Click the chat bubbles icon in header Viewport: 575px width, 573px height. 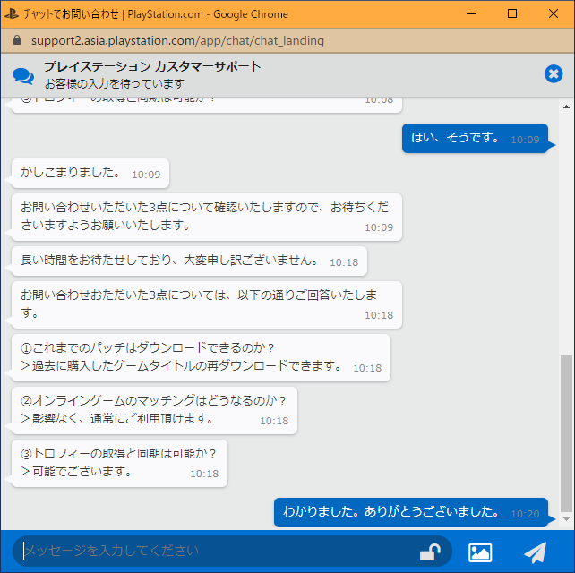(23, 76)
